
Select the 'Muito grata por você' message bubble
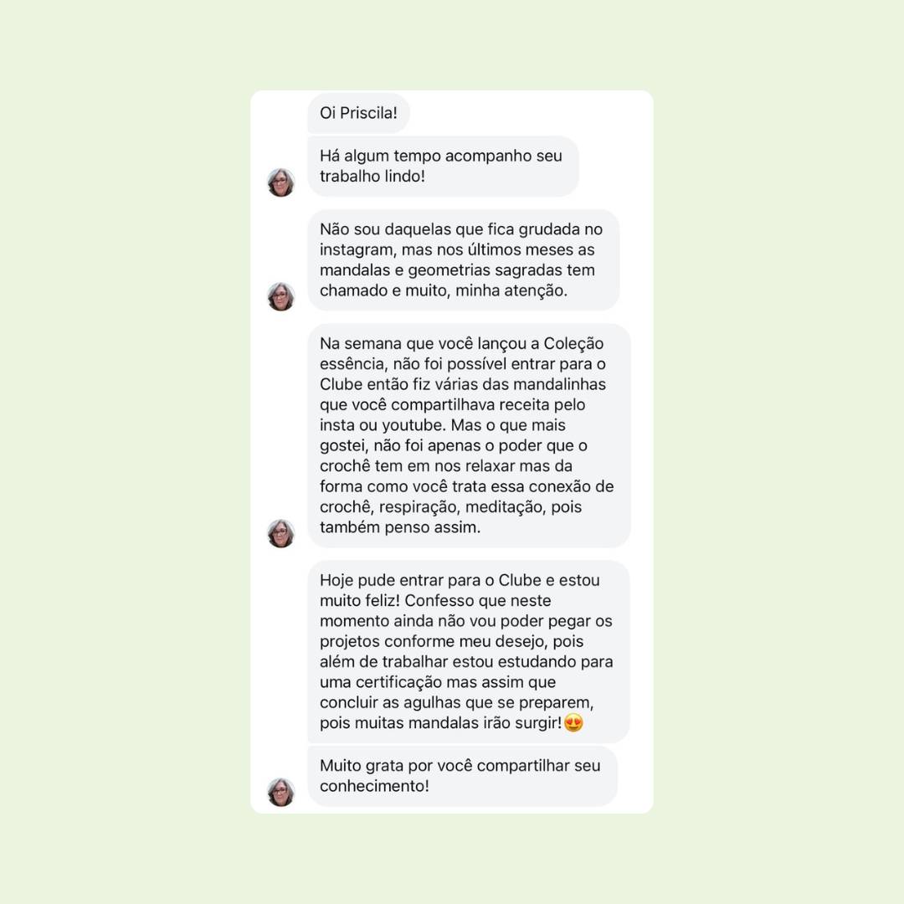pyautogui.click(x=462, y=775)
